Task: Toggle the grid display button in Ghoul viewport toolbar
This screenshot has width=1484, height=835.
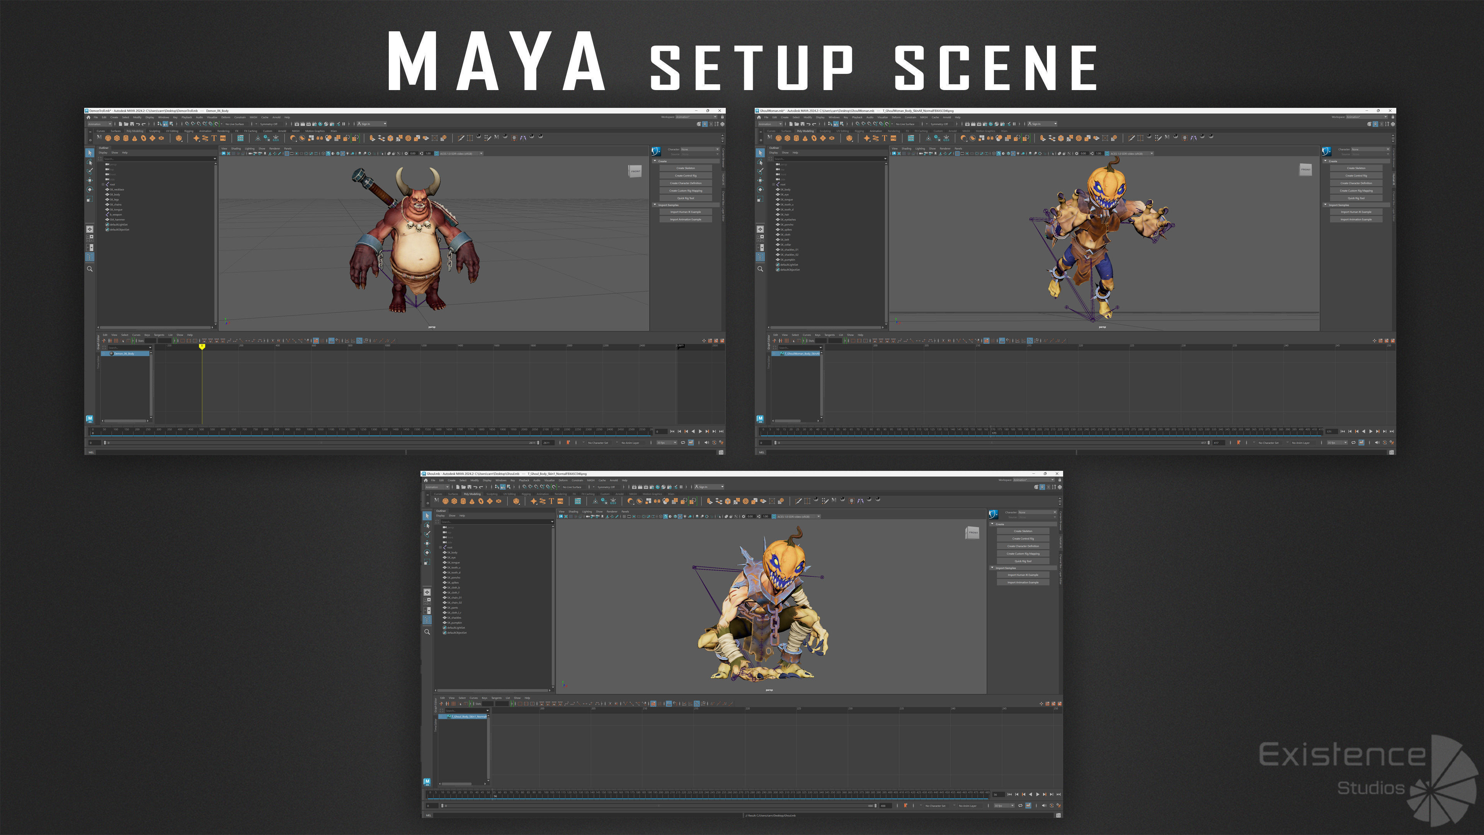Action: (625, 516)
